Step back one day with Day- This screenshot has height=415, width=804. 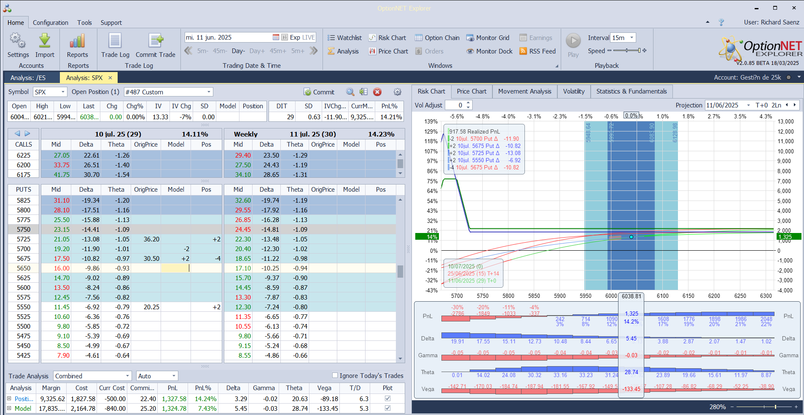pyautogui.click(x=238, y=51)
